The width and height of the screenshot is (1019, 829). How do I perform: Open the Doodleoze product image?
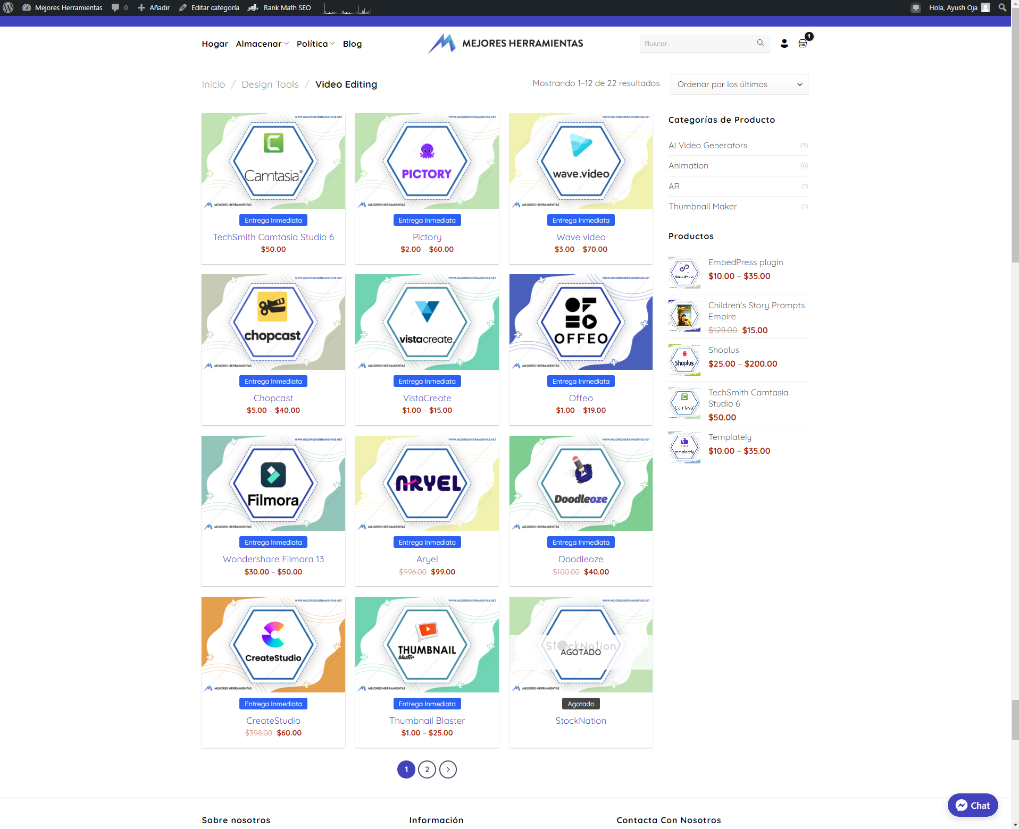(x=581, y=483)
